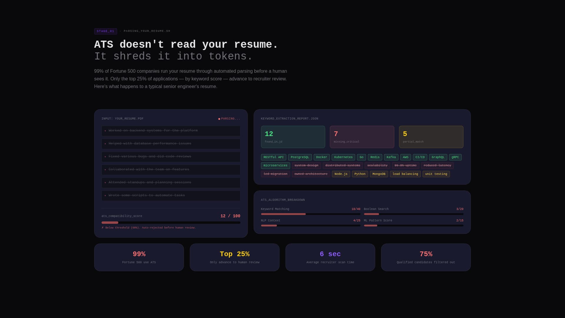This screenshot has height=318, width=565.
Task: Click the struck-out scalability tag
Action: tap(377, 165)
